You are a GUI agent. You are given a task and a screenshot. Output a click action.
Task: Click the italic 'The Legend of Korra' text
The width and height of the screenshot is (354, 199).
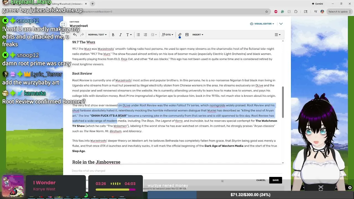169,121
